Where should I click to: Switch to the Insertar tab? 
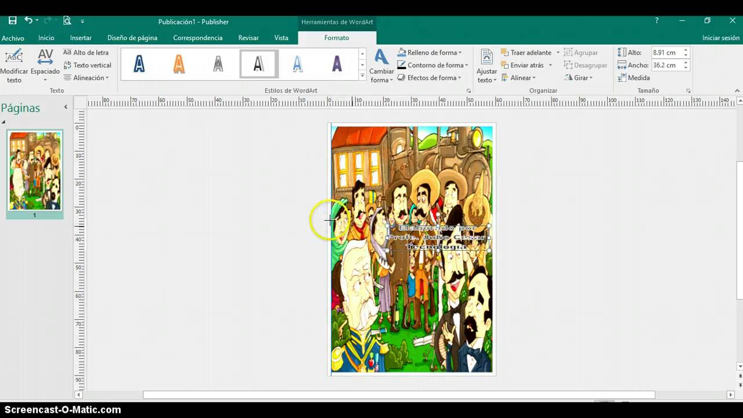(x=81, y=38)
